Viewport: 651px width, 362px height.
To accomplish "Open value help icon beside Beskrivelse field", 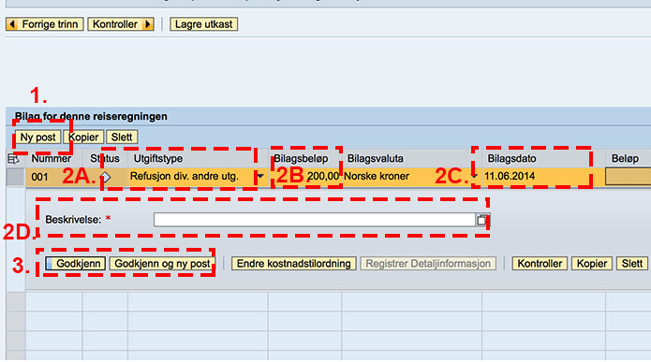I will pos(481,220).
